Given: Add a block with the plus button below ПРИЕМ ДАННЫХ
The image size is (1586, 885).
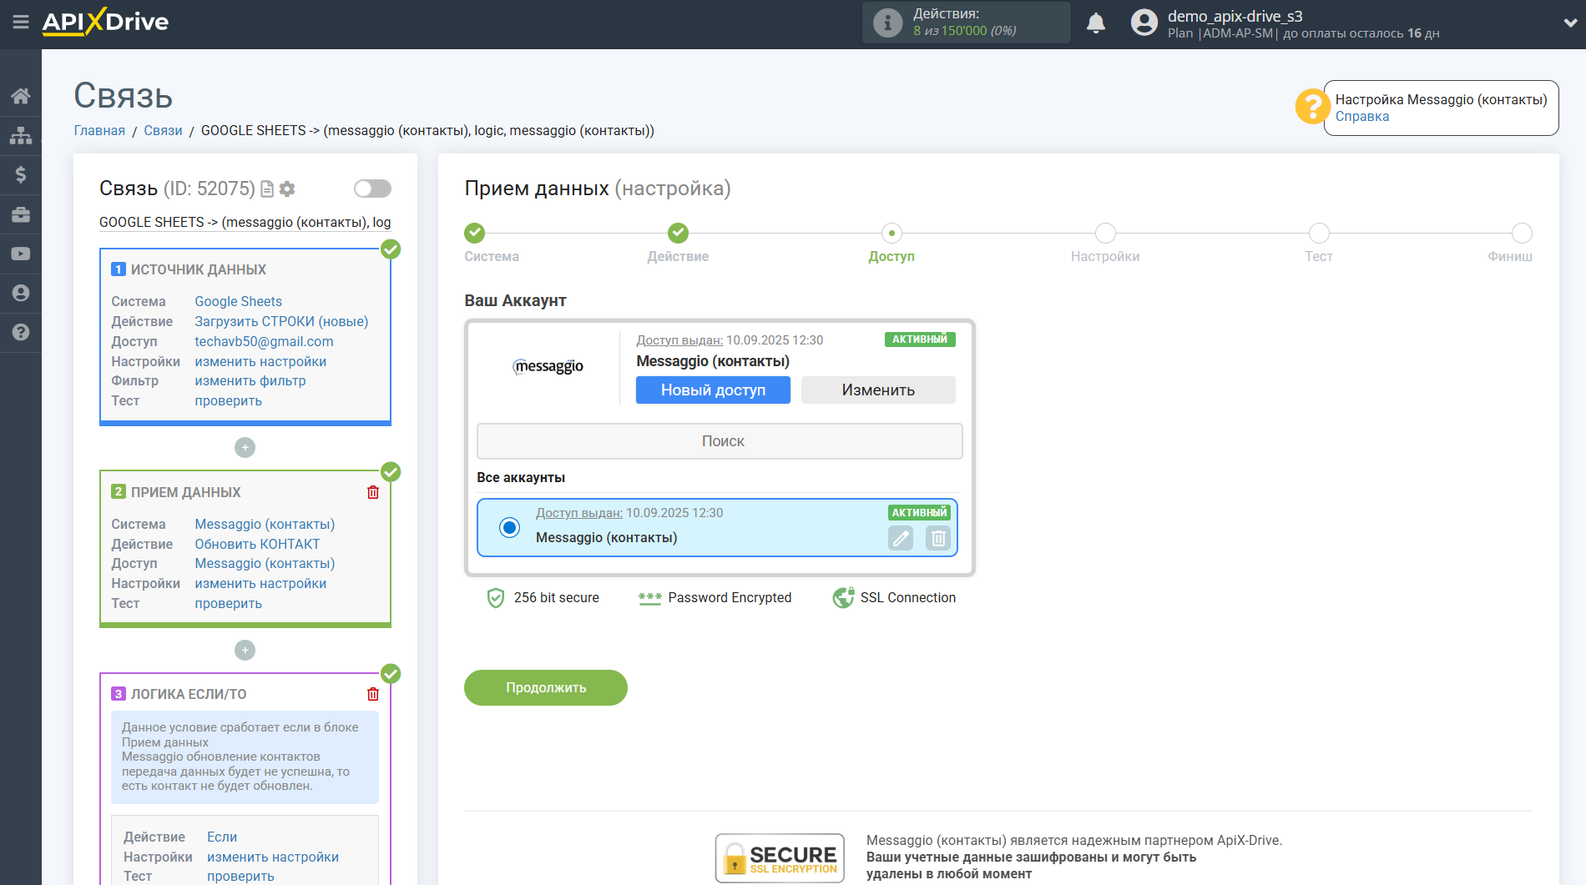Looking at the screenshot, I should point(245,650).
